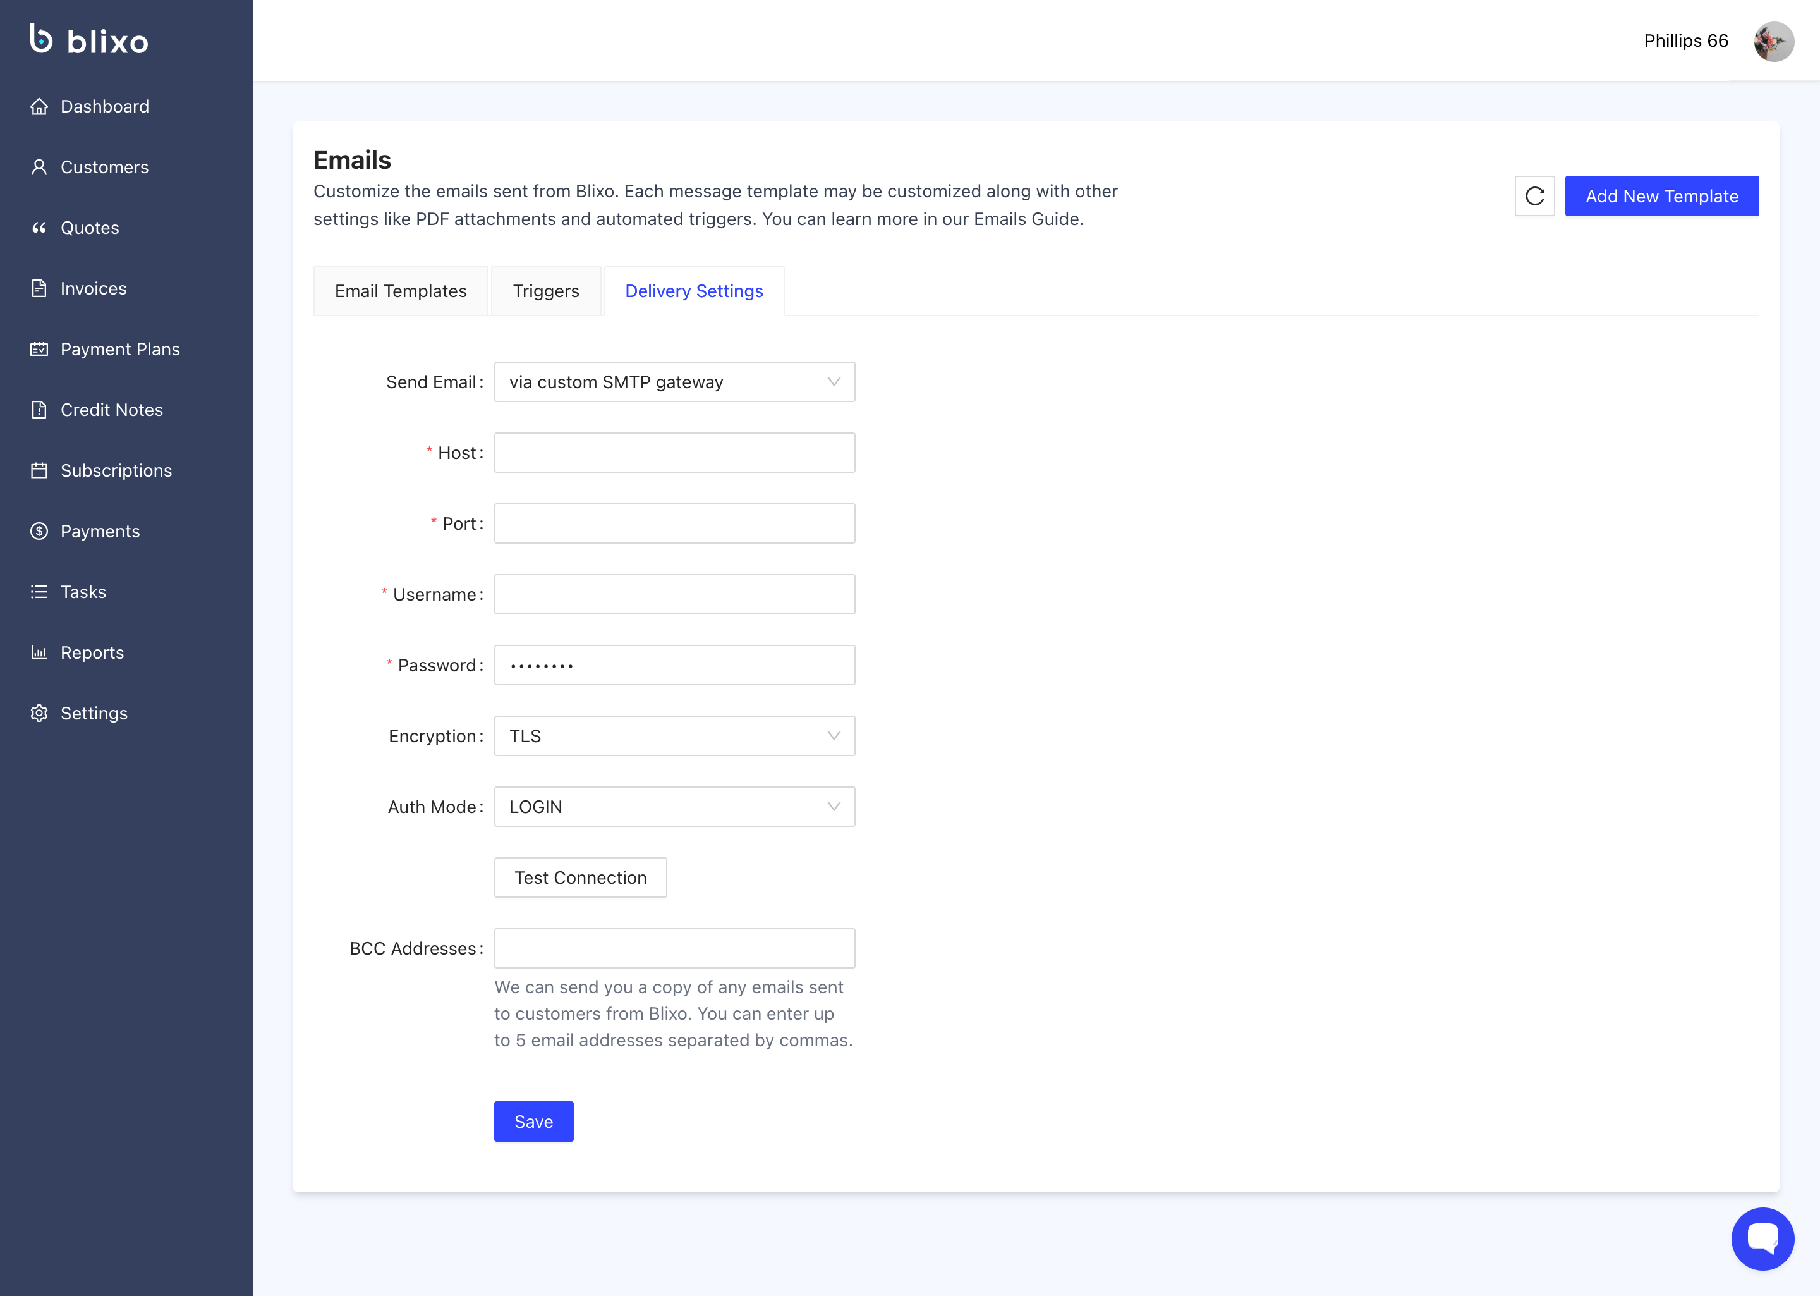The image size is (1820, 1296).
Task: Click the BCC Addresses field
Action: click(674, 948)
